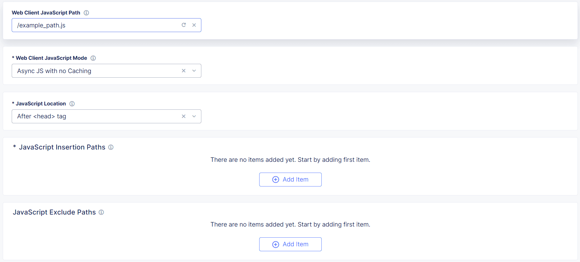Clear the selected JavaScript Mode value
The image size is (580, 262).
[183, 71]
